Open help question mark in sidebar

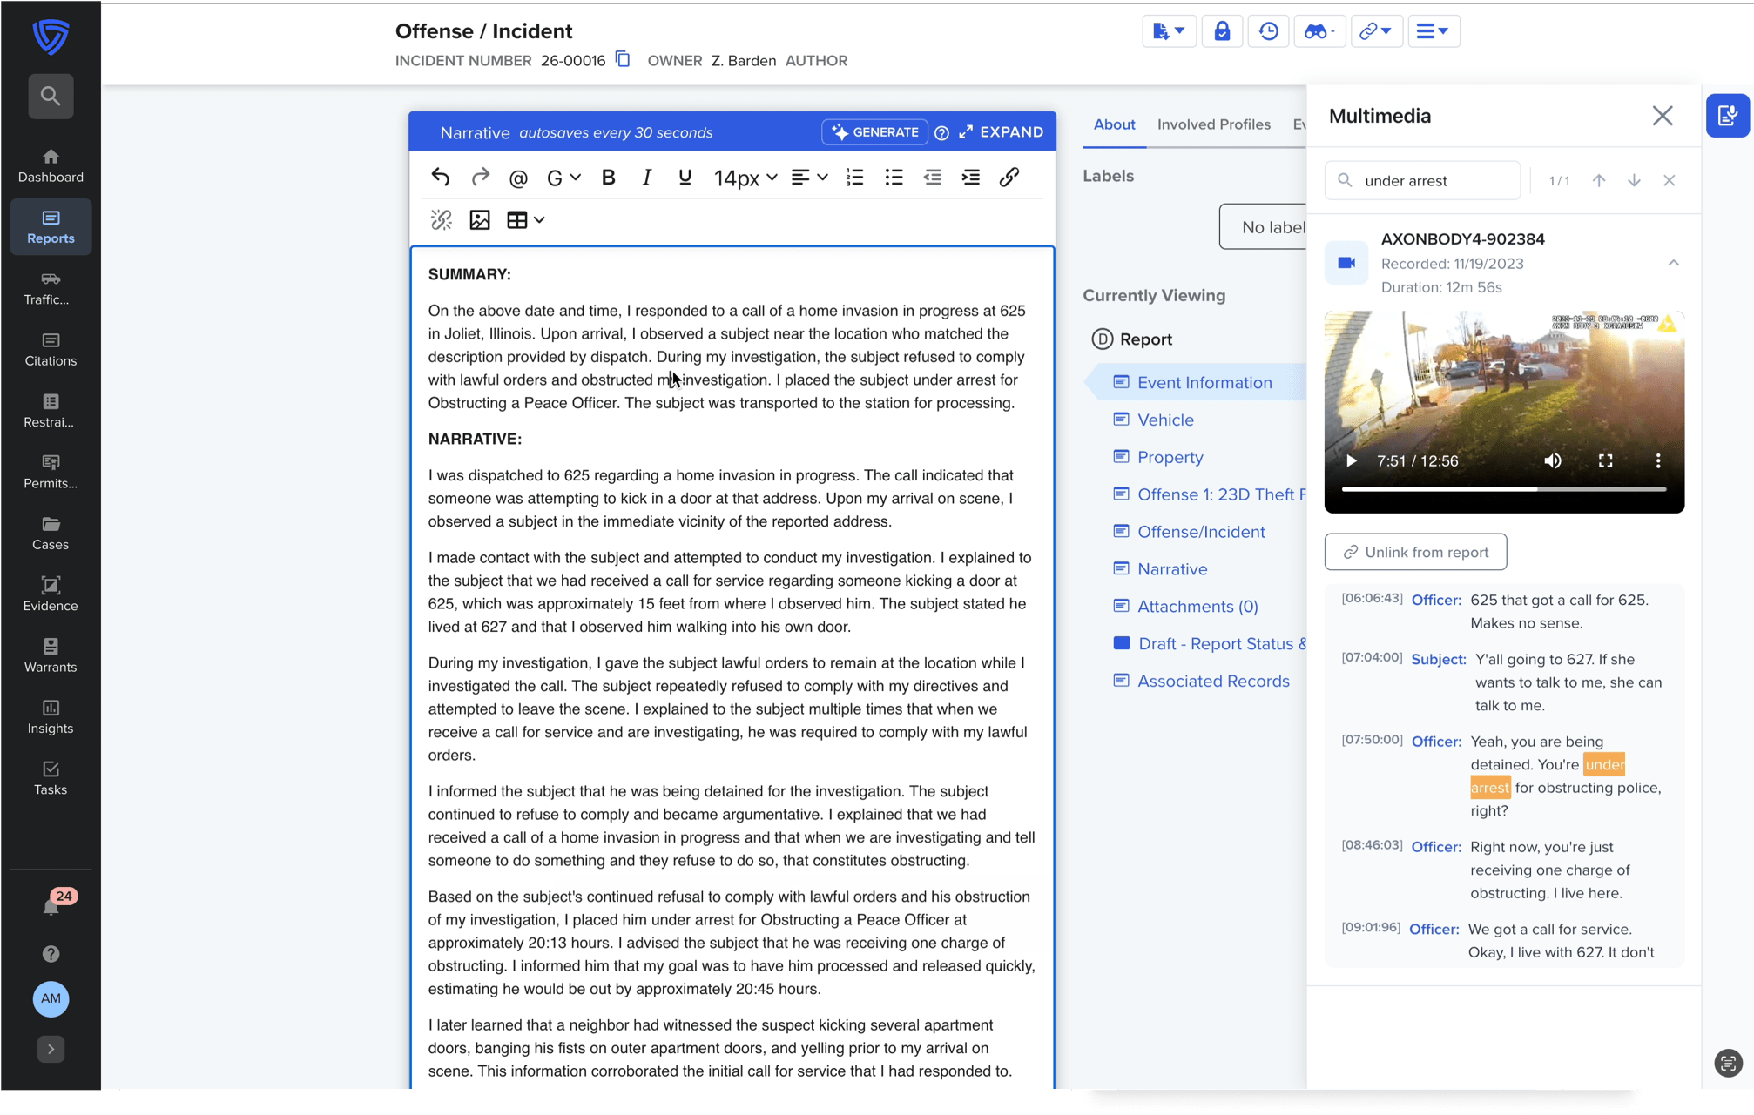pyautogui.click(x=51, y=954)
